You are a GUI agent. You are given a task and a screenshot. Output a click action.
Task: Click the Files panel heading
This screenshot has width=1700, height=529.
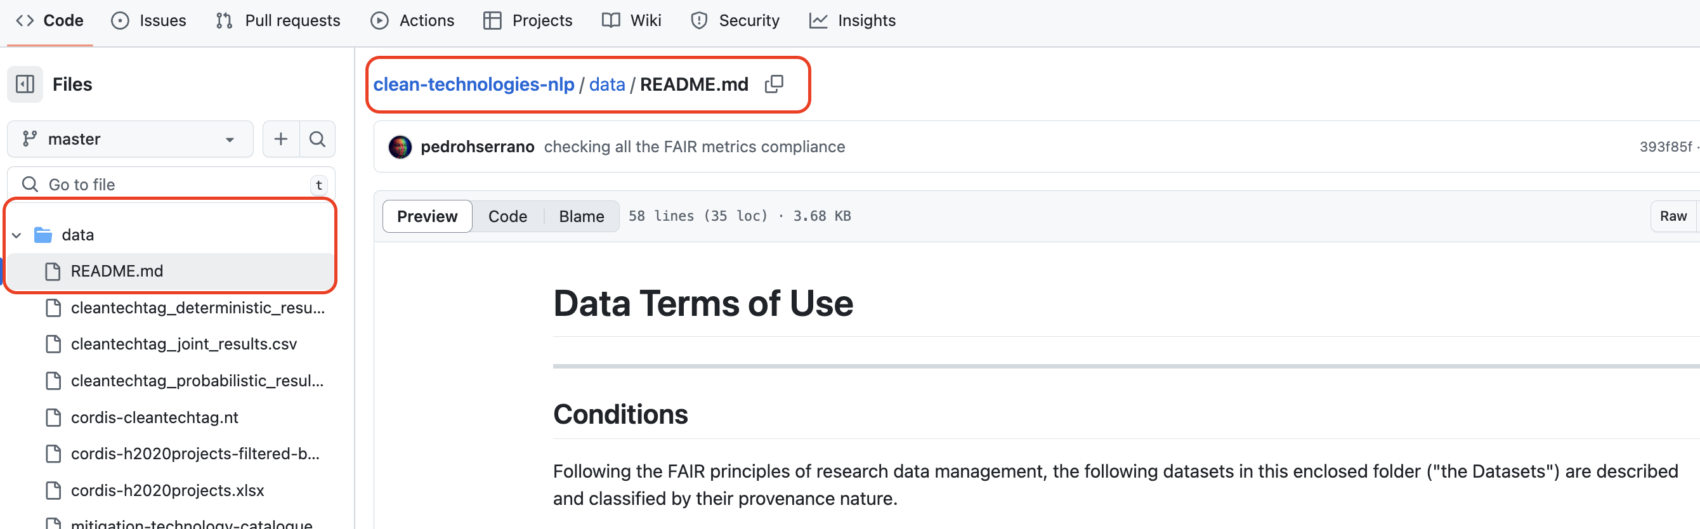(72, 84)
